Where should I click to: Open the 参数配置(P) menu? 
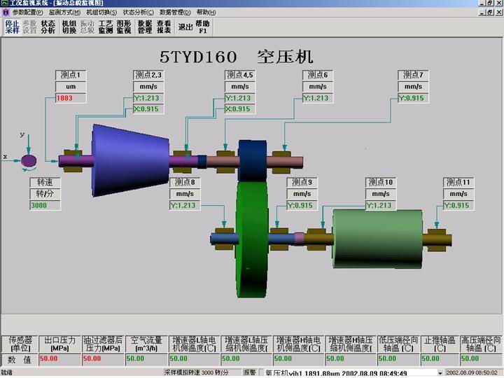28,12
